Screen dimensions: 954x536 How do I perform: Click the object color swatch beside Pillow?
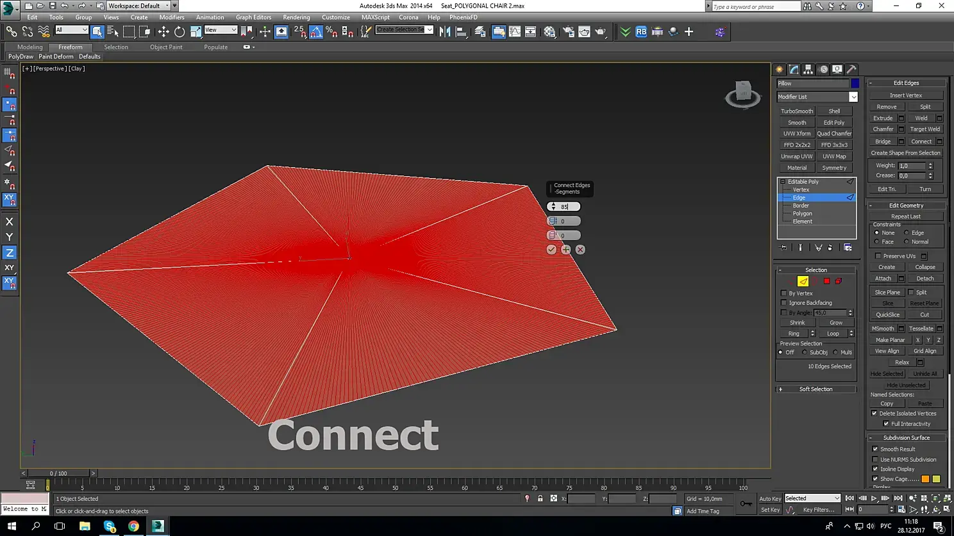click(x=855, y=83)
